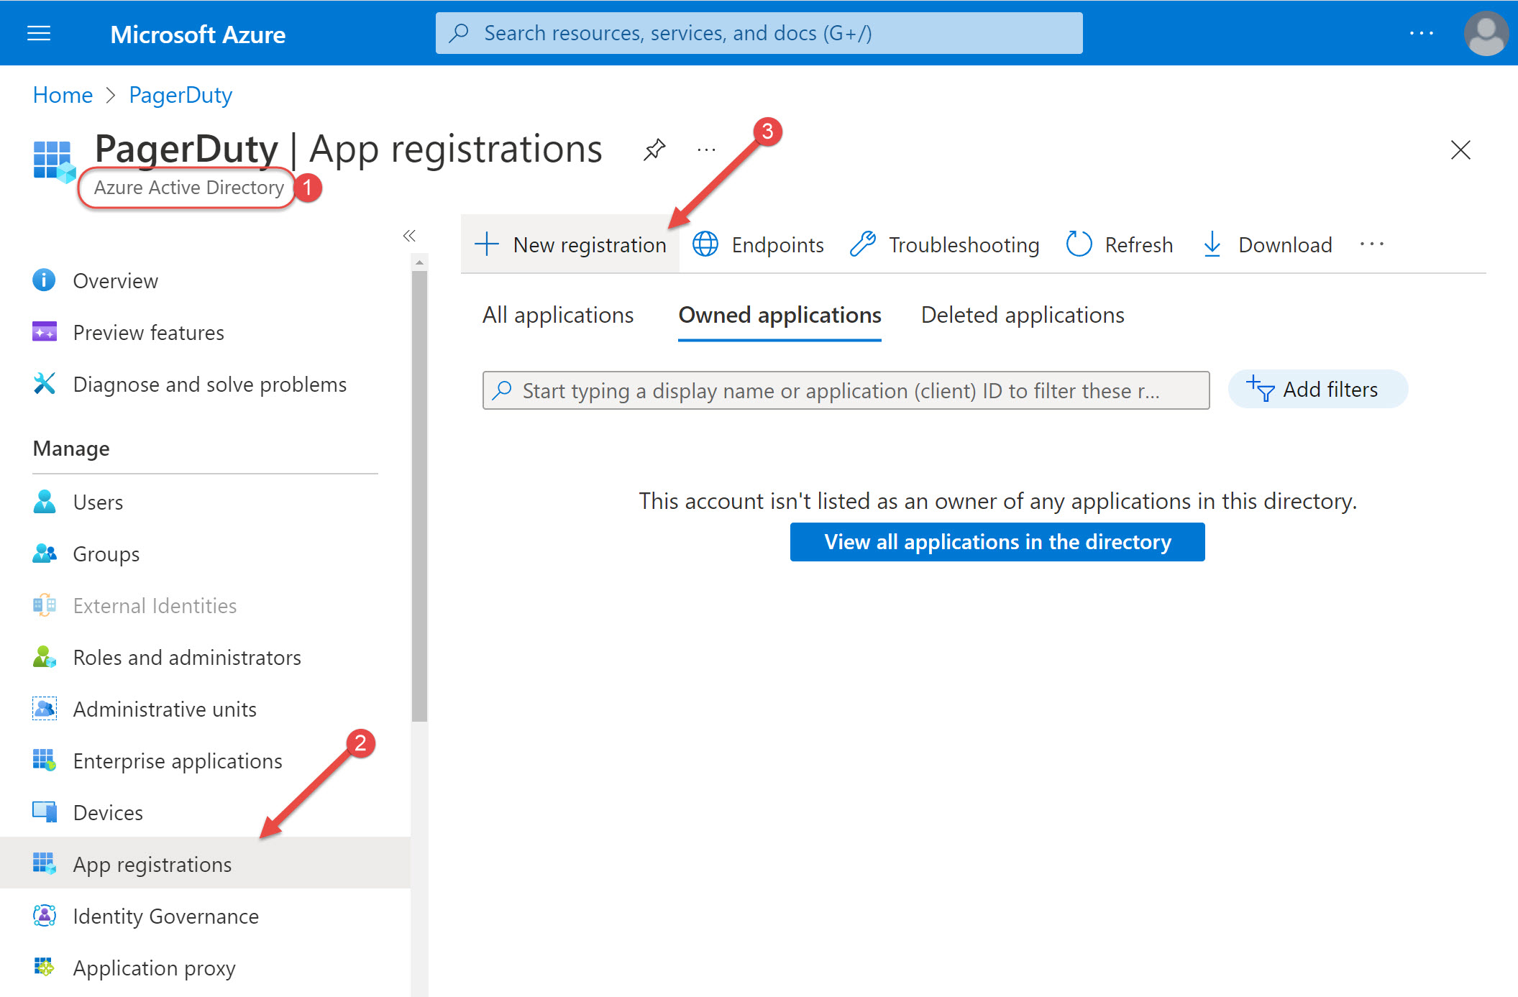Viewport: 1518px width, 997px height.
Task: Click the Administrative units icon
Action: tap(44, 709)
